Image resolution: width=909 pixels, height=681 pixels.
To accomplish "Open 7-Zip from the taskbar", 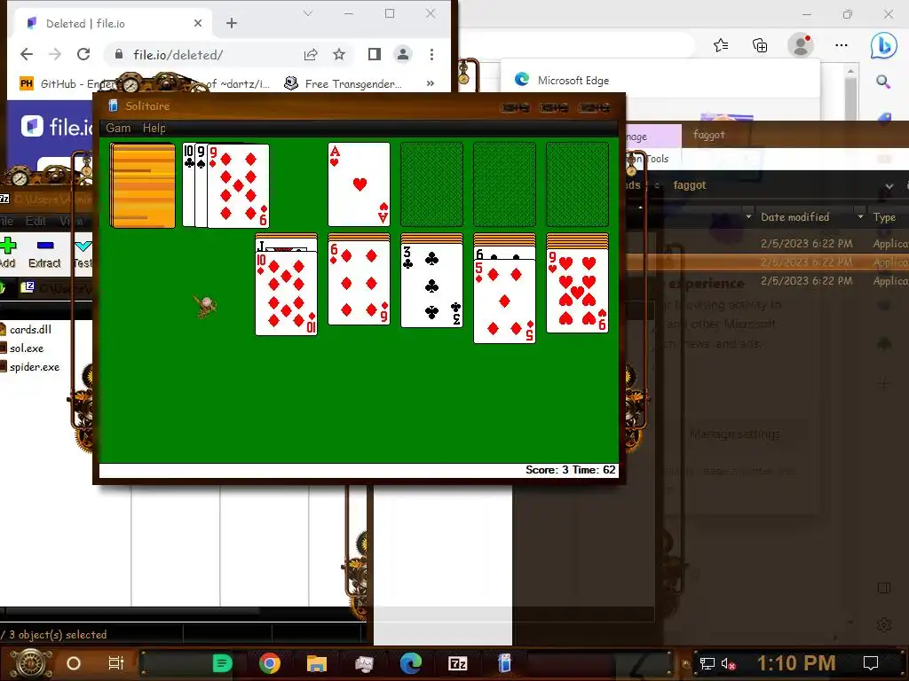I will (457, 663).
